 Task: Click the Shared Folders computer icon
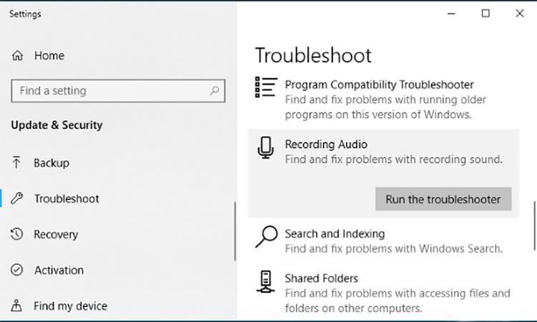coord(266,282)
